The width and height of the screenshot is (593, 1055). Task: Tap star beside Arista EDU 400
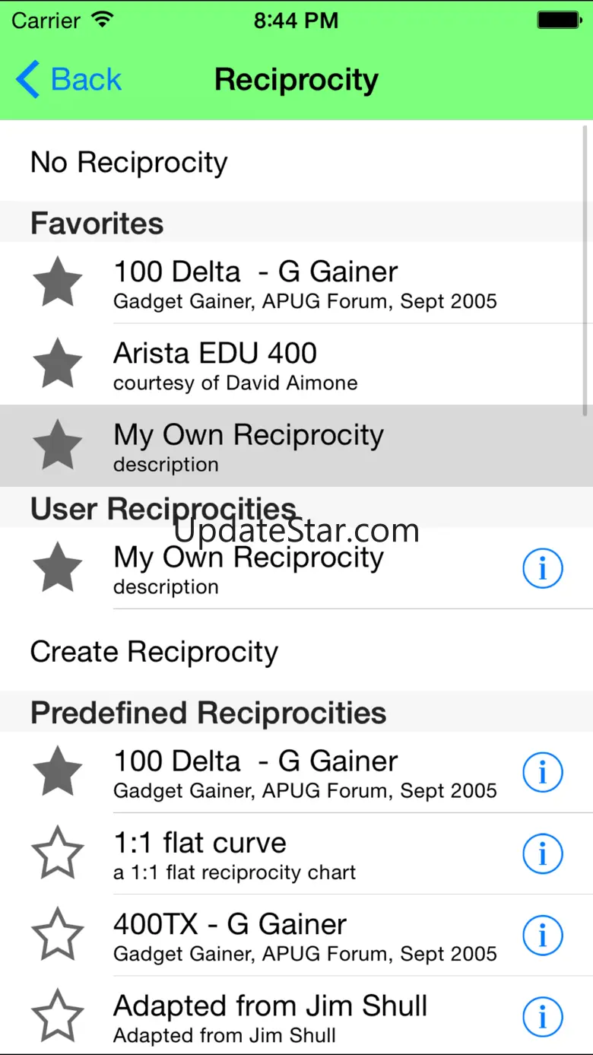pos(58,364)
